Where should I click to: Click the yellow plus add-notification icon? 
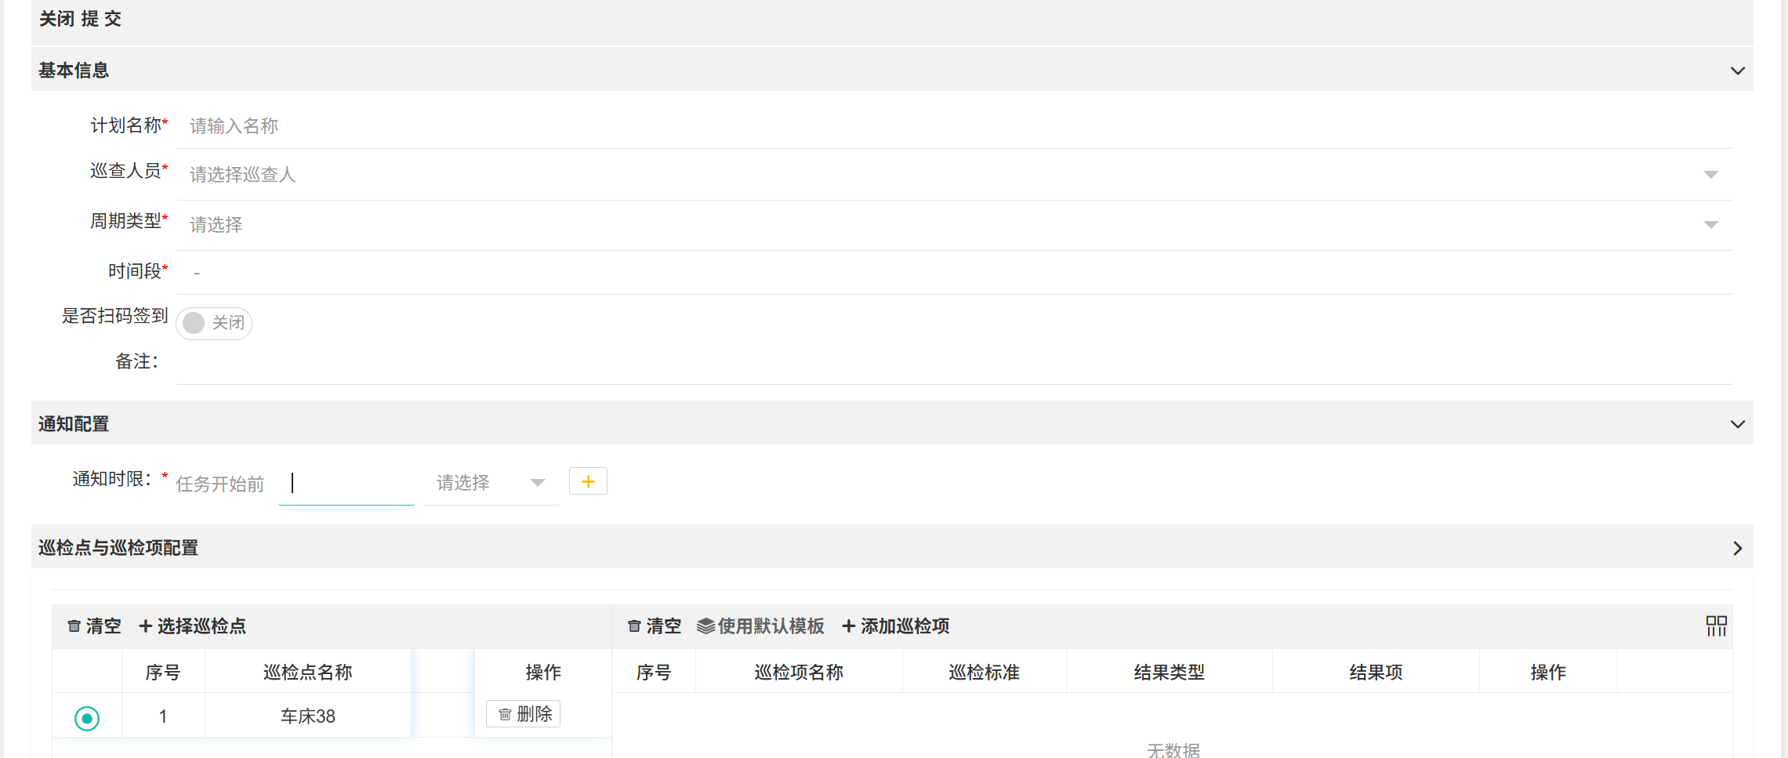pos(588,481)
